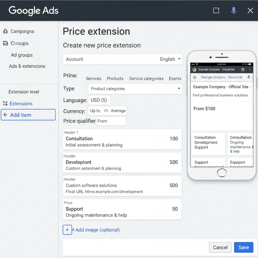Viewport: 258px width, 258px height.
Task: Click the Extensions grid icon in sidebar
Action: tap(5, 103)
